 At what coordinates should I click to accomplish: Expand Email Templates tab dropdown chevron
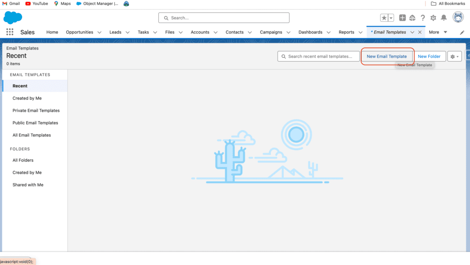coord(412,32)
